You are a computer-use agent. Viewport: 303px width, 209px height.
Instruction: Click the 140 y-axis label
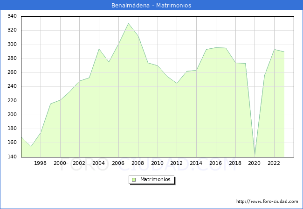(x=12, y=157)
